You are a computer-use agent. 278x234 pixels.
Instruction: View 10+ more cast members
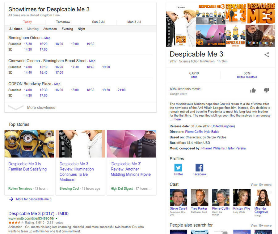pyautogui.click(x=261, y=185)
